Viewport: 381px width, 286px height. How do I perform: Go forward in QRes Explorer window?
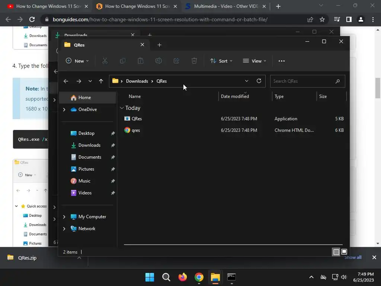pyautogui.click(x=79, y=81)
